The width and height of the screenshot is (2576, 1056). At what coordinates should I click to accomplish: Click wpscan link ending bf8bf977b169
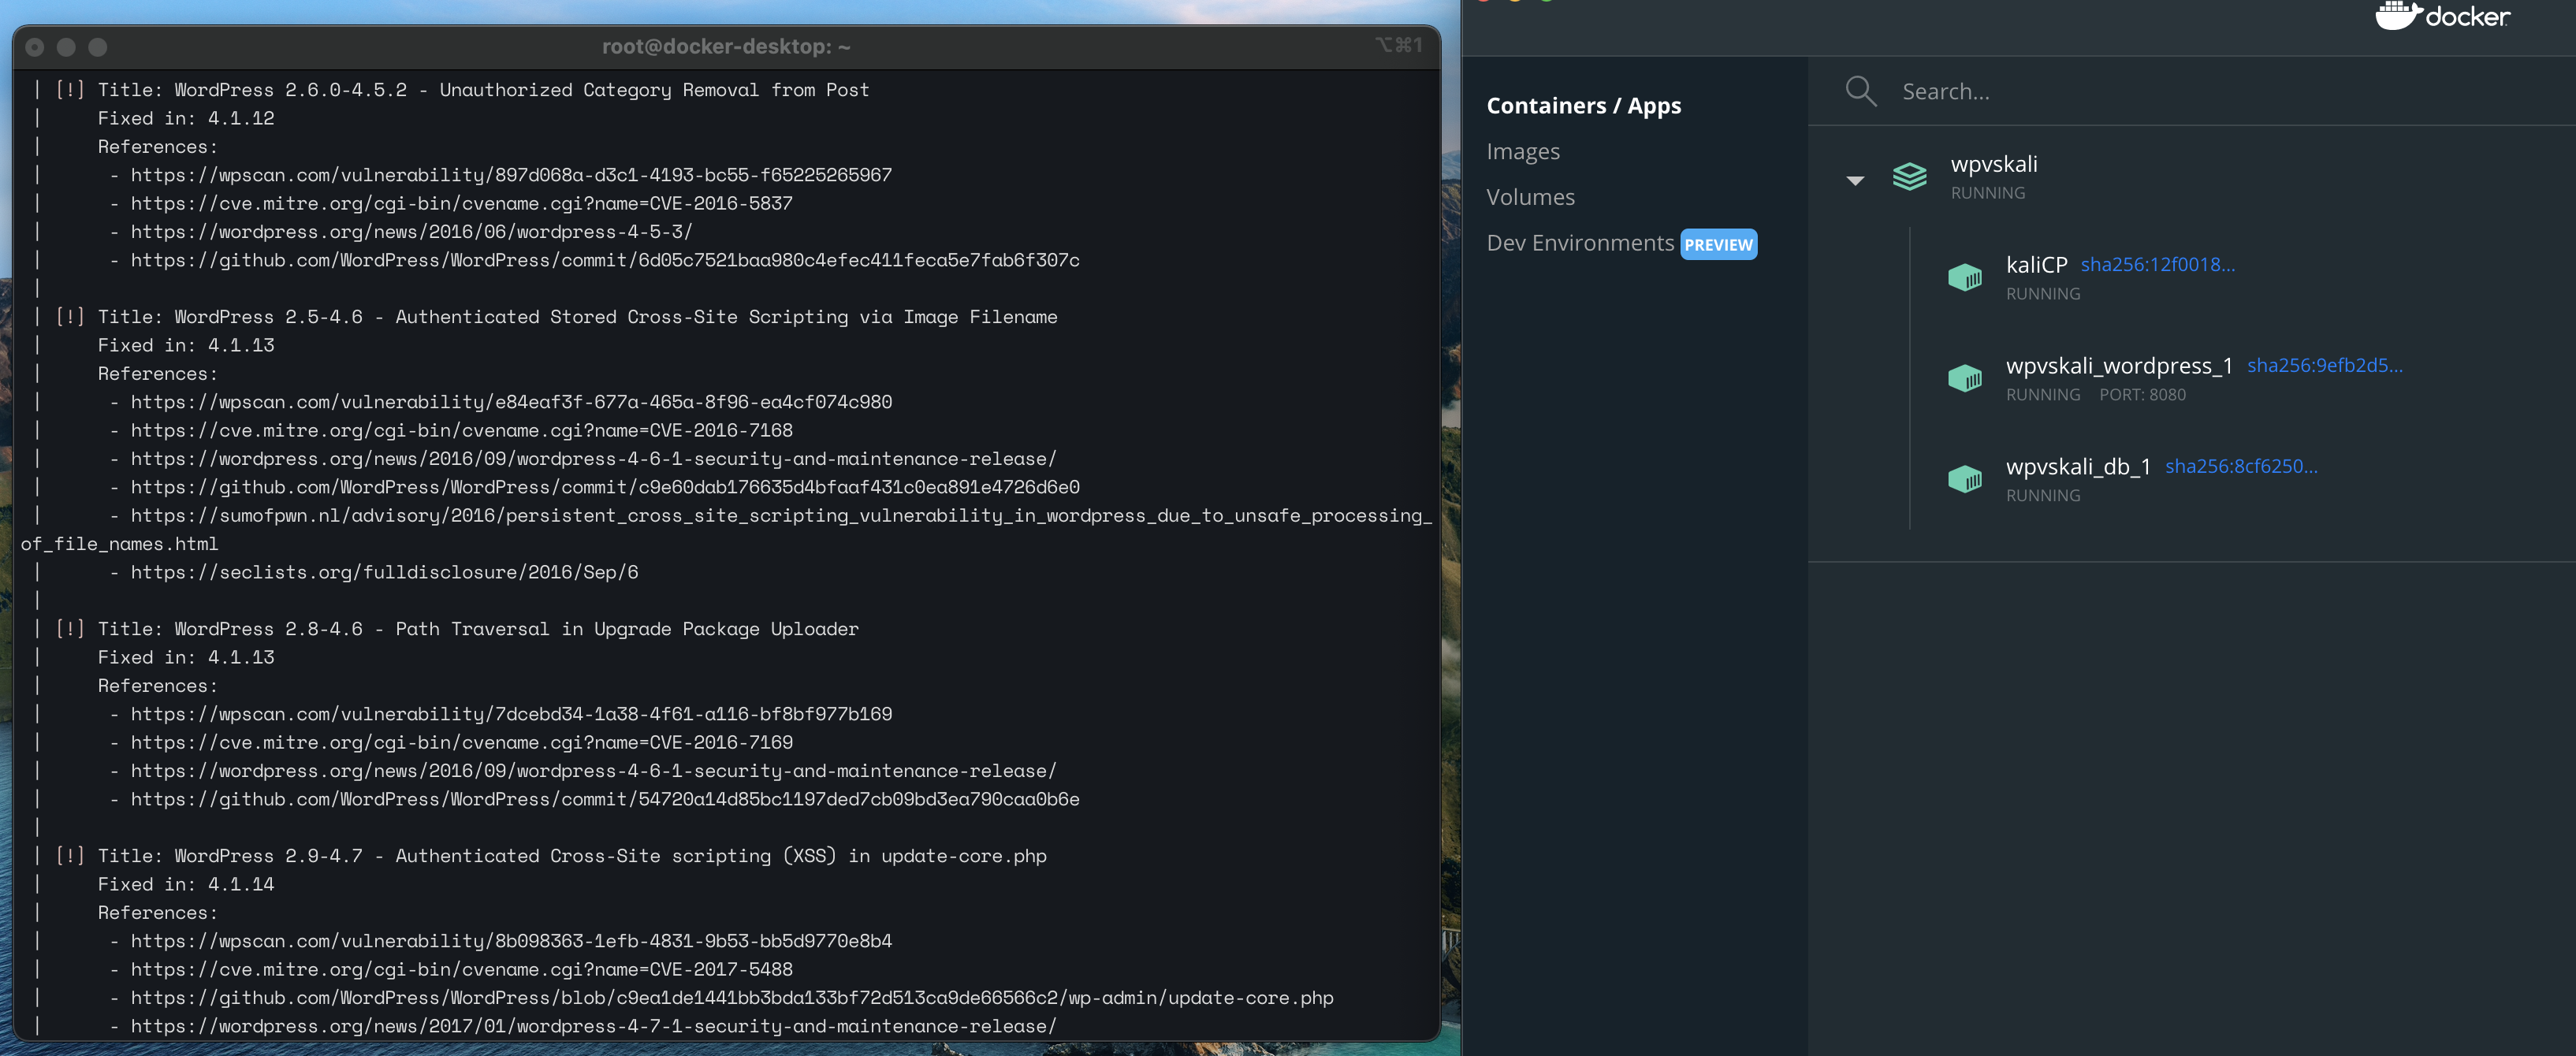click(x=511, y=714)
